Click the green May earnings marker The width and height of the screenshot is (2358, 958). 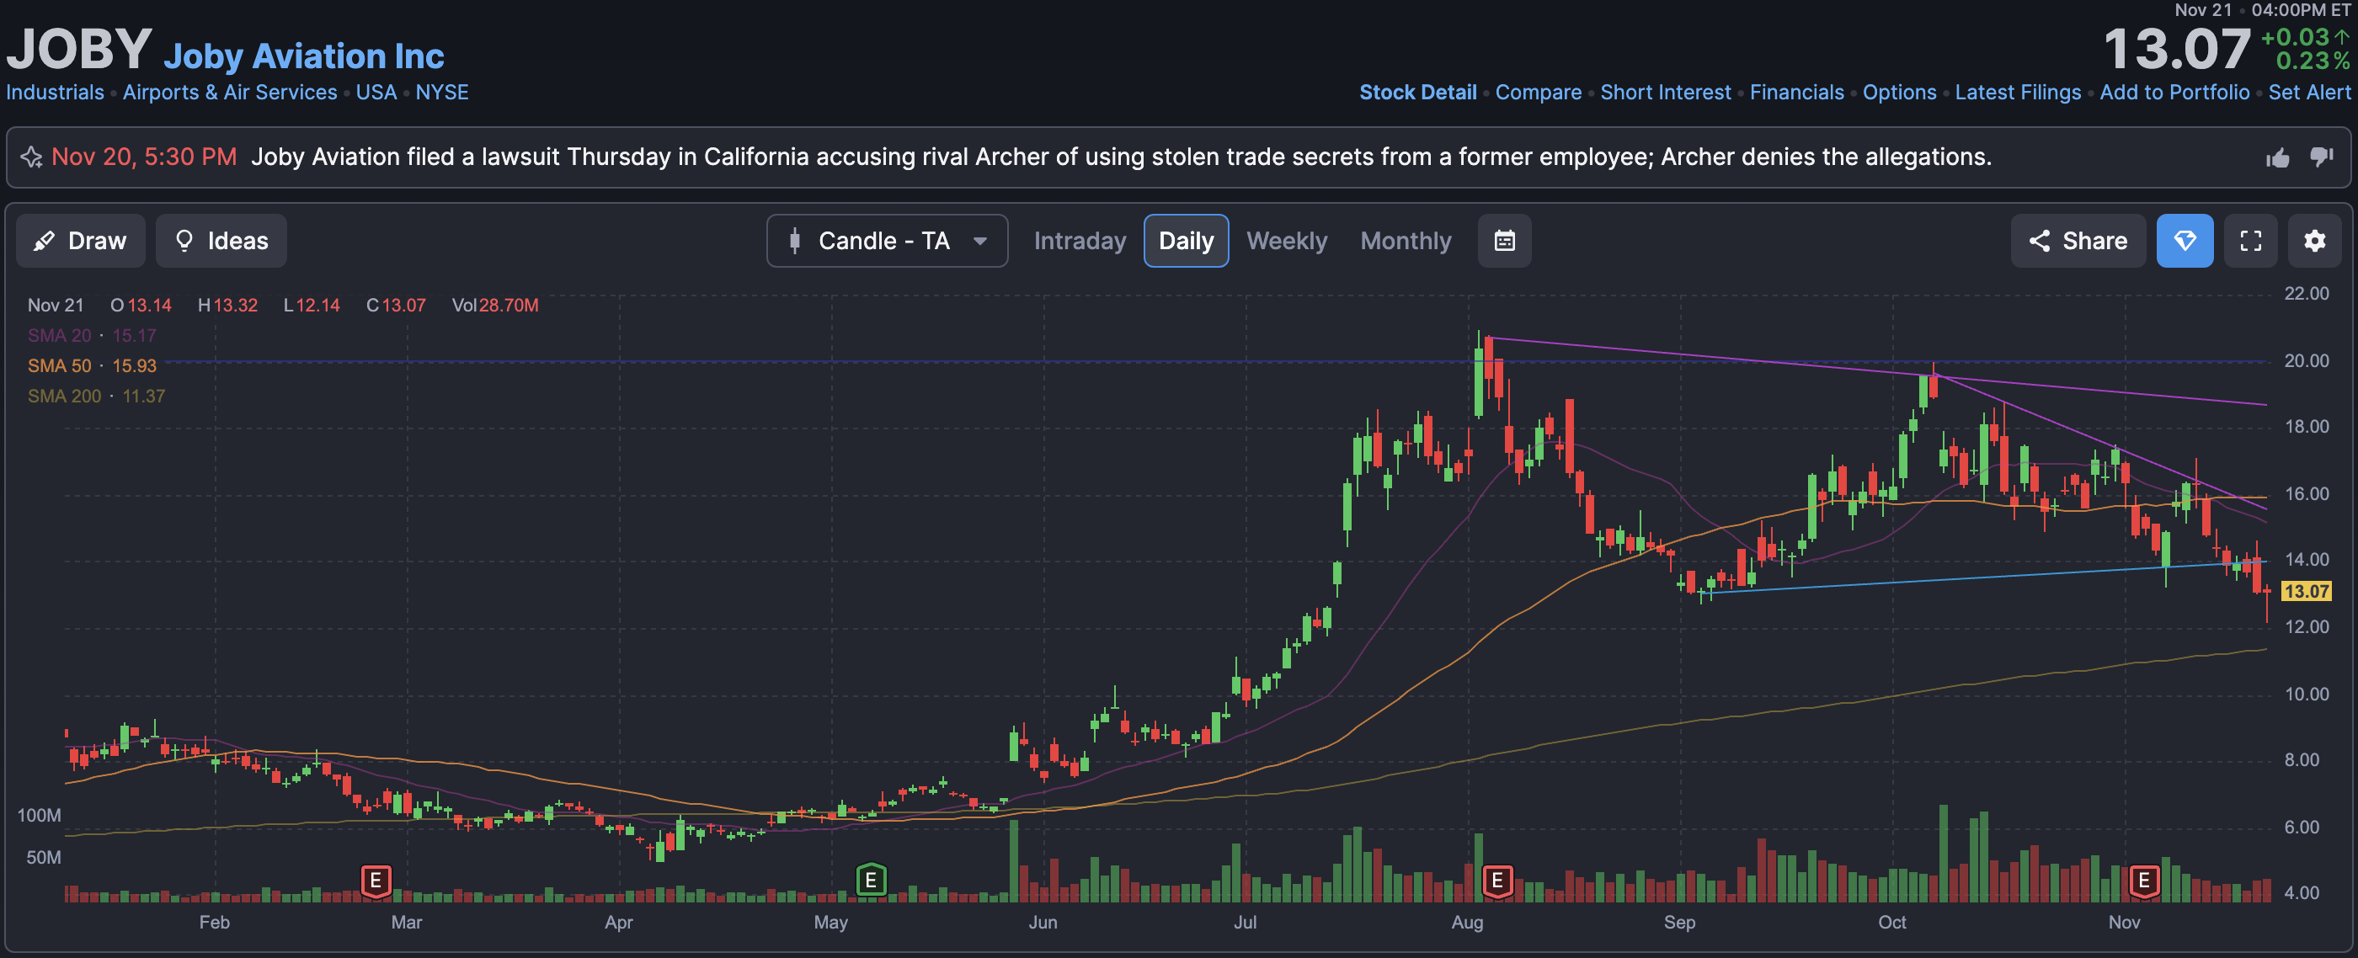(x=871, y=881)
